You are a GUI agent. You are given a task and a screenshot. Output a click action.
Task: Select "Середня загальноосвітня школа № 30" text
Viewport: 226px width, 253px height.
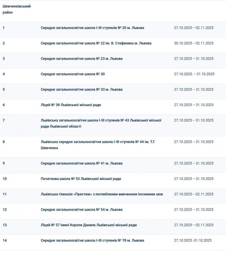click(x=73, y=74)
